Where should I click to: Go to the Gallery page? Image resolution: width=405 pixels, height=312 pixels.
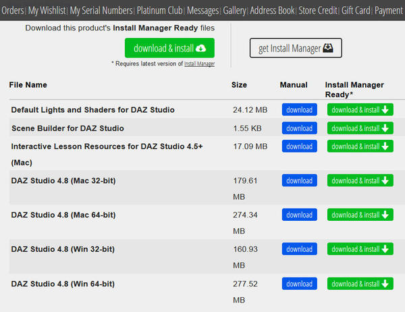click(234, 11)
